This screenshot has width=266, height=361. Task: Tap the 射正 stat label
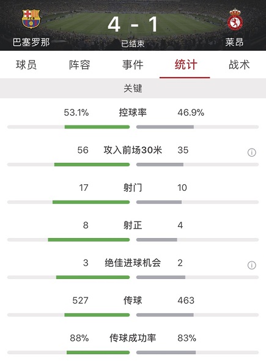(x=133, y=225)
